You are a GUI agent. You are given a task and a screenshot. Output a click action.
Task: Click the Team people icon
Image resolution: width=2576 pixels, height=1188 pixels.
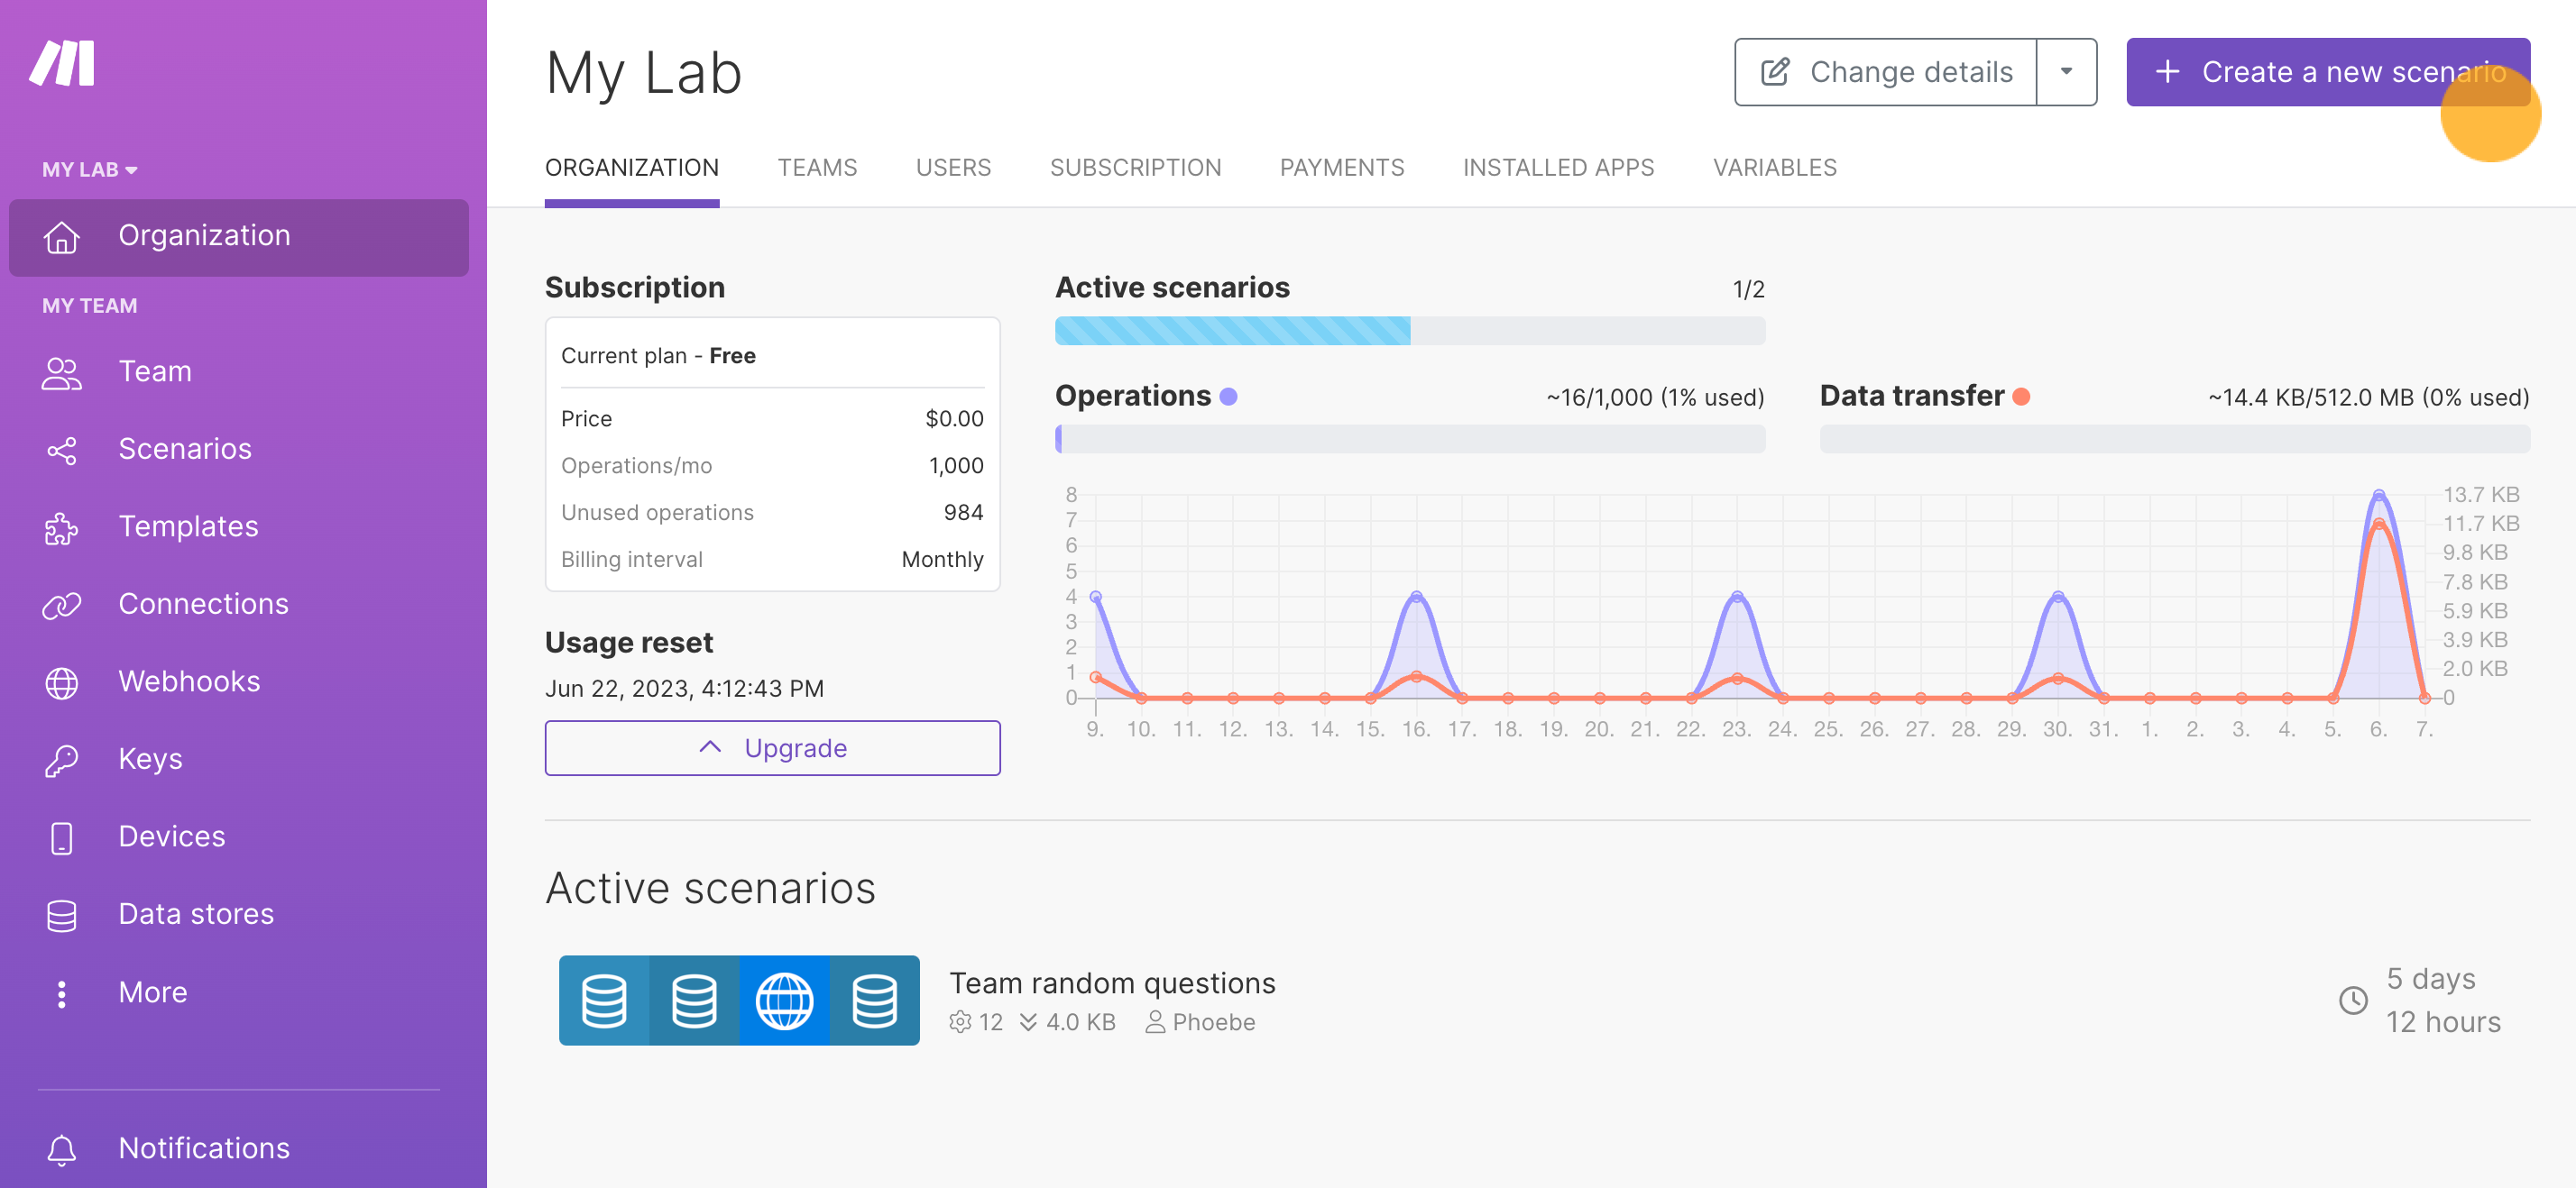pos(62,372)
